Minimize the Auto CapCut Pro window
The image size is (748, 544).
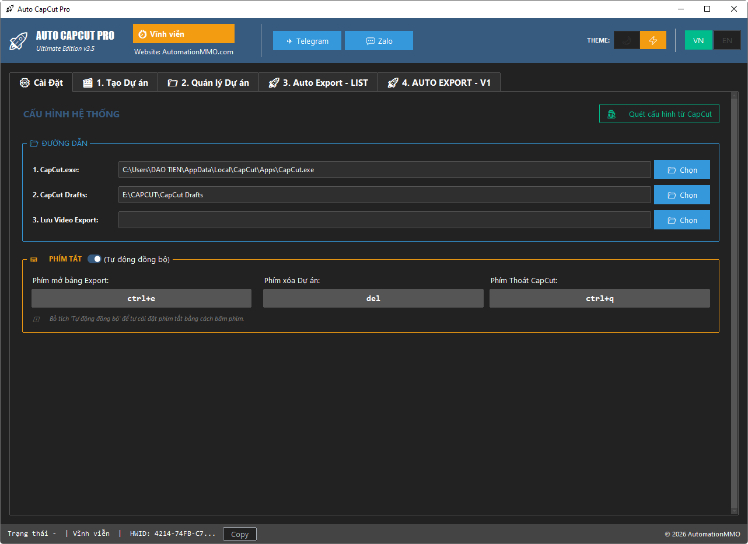point(680,9)
